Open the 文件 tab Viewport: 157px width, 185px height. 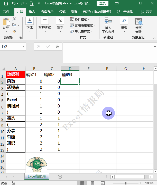(6, 11)
